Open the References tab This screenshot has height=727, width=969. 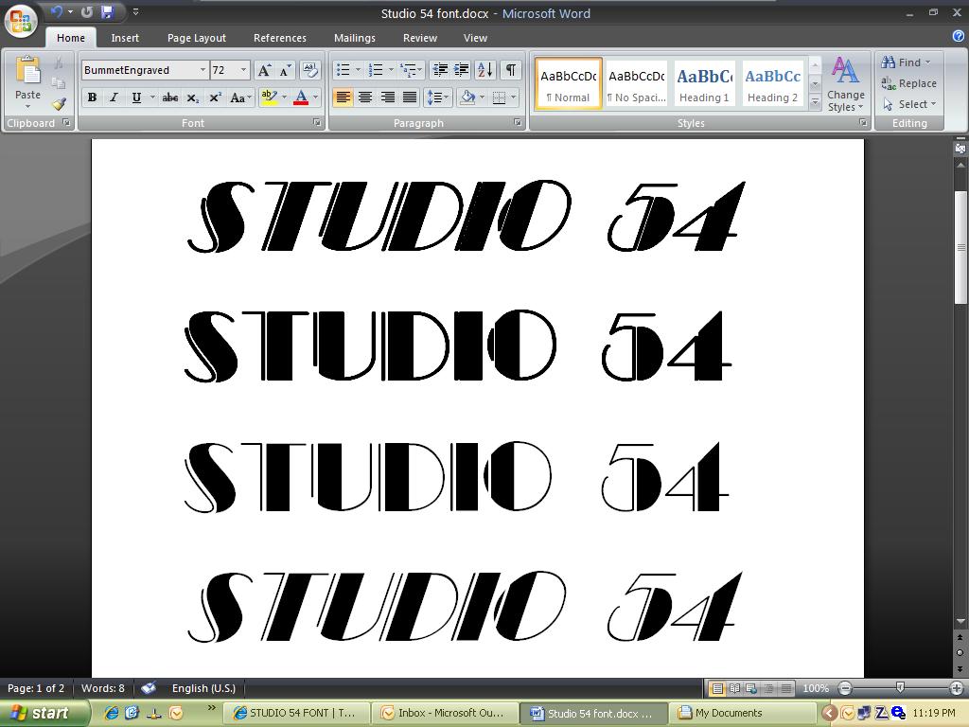tap(279, 38)
